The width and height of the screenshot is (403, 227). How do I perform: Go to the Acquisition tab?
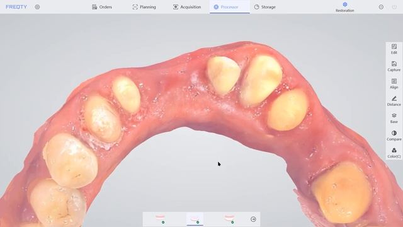[x=187, y=7]
